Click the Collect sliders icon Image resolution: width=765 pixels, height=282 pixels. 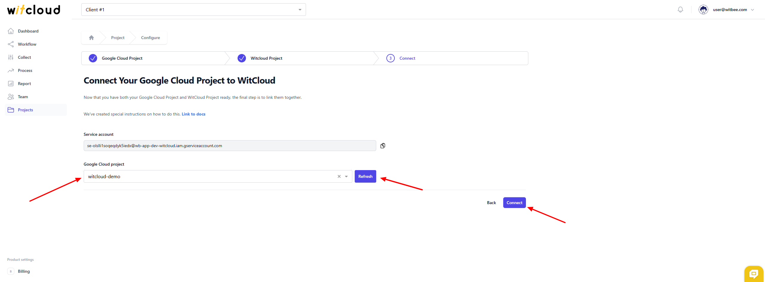11,57
